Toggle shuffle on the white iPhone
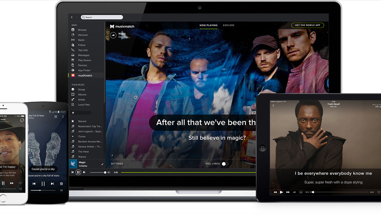Viewport: 381px width, 214px height. click(x=20, y=189)
